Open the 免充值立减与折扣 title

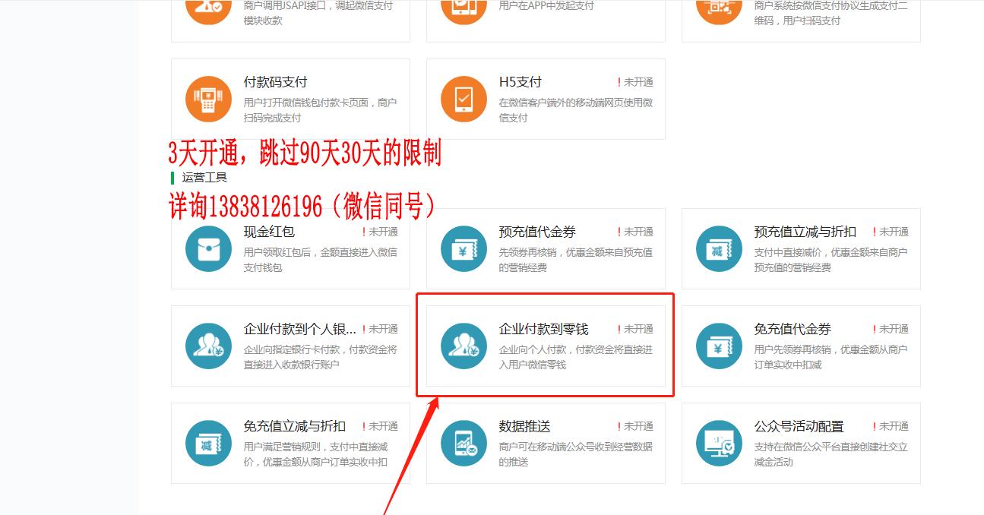point(294,426)
